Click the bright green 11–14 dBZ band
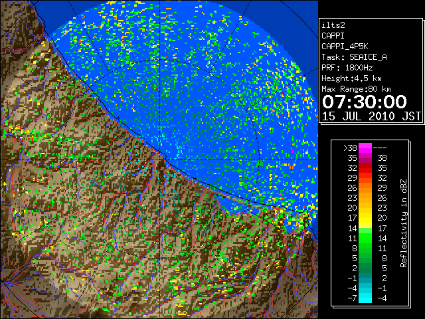This screenshot has height=319, width=425. (365, 238)
